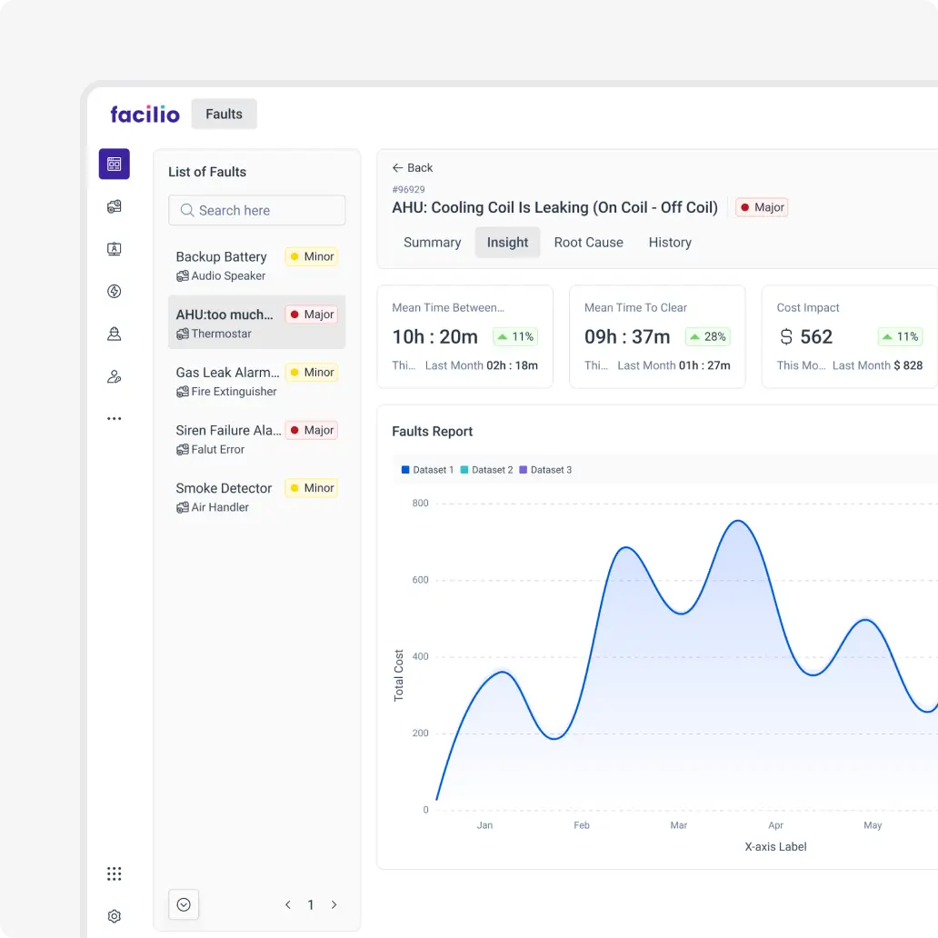Screen dimensions: 938x938
Task: Open the user edit sidebar icon
Action: pos(115,376)
